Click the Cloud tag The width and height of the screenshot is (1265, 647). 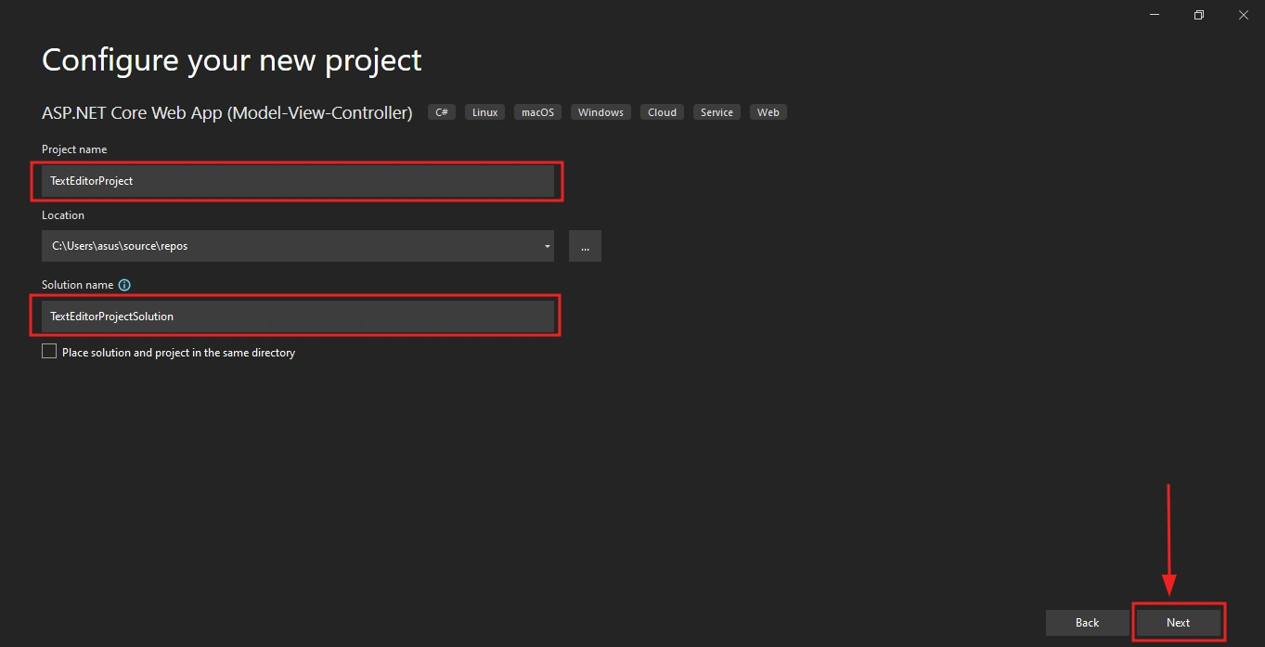click(663, 112)
